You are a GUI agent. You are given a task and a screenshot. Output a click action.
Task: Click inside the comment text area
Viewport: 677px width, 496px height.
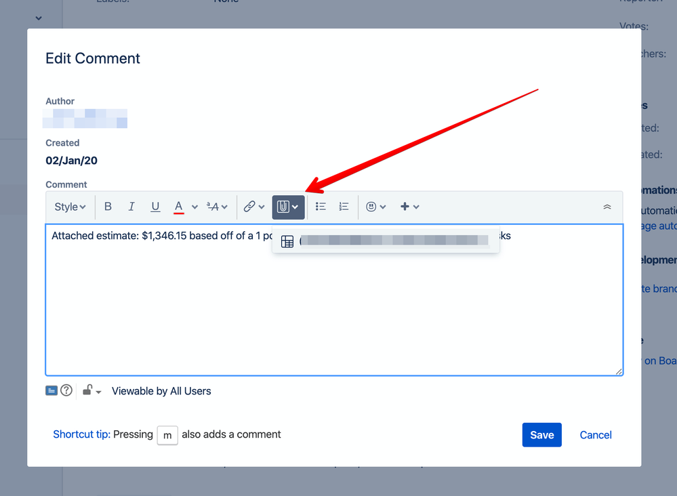point(334,299)
